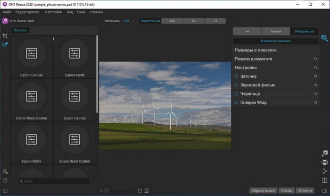
Task: Set zoom to 50
Action: click(194, 21)
